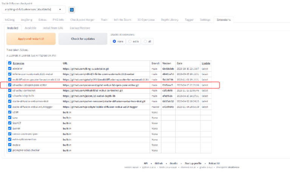Viewport: 290px width, 173px height.
Task: Click the refresh checkpoint list icon
Action: pos(72,9)
